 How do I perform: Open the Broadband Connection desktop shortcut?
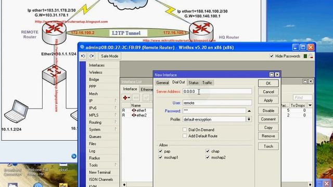tap(12, 170)
